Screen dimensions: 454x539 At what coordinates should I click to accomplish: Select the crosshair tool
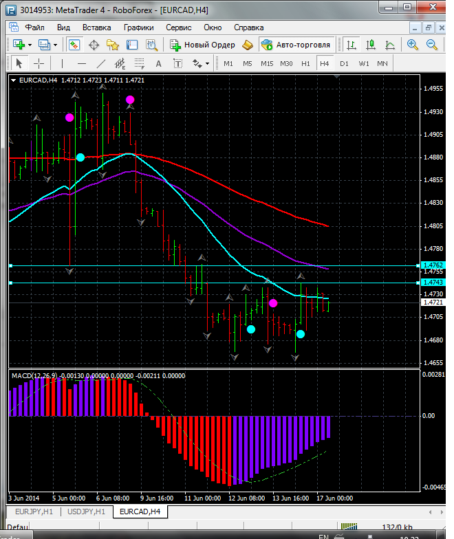[39, 63]
